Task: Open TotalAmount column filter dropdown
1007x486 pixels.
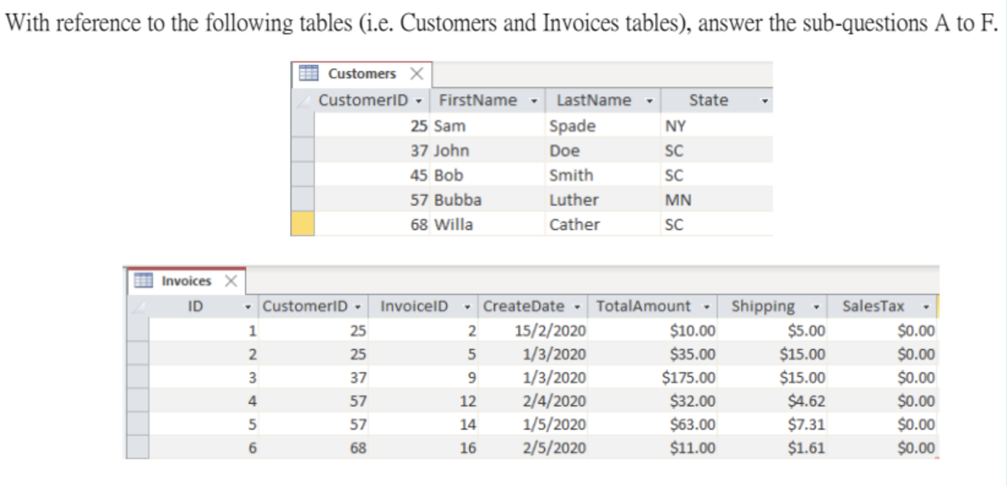Action: (x=706, y=307)
